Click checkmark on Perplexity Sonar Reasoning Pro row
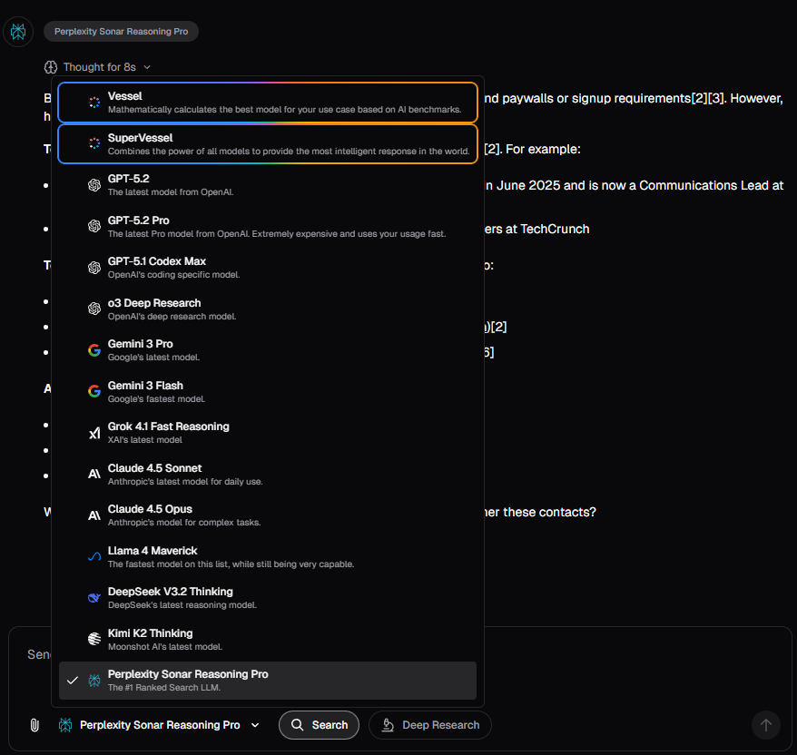Screen dimensions: 797x755 (73, 681)
